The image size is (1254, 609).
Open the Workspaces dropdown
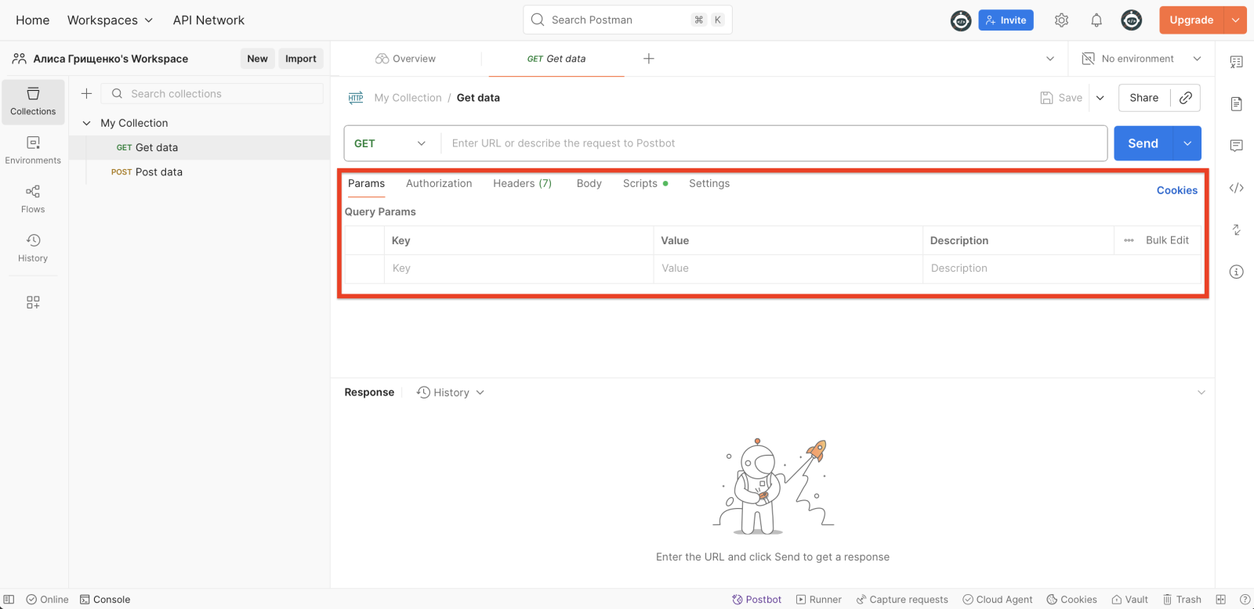[x=110, y=20]
